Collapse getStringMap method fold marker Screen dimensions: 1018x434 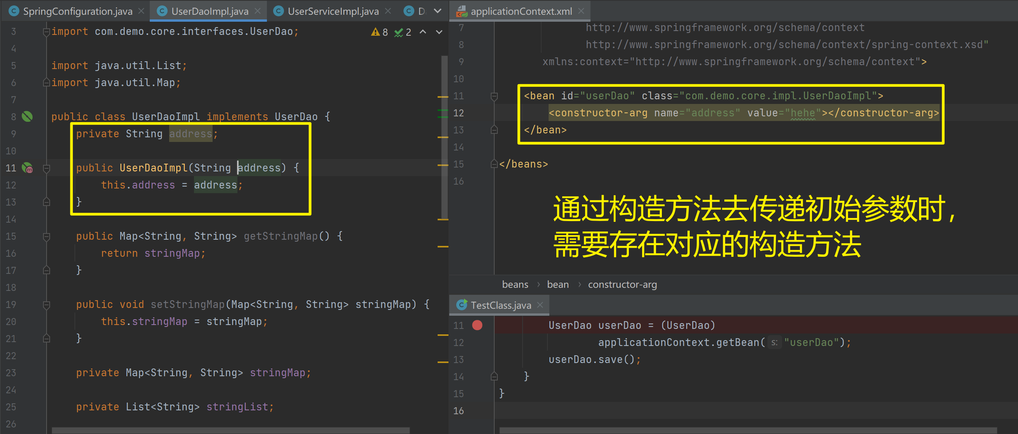(x=46, y=237)
